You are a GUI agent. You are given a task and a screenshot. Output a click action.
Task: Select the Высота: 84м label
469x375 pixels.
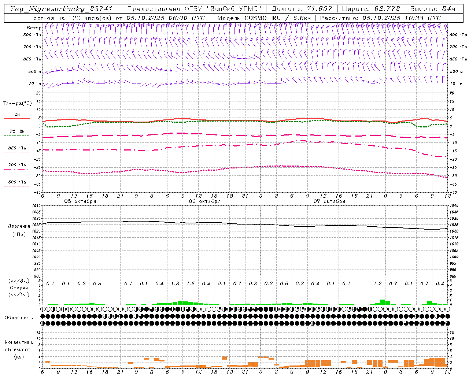[x=433, y=9]
